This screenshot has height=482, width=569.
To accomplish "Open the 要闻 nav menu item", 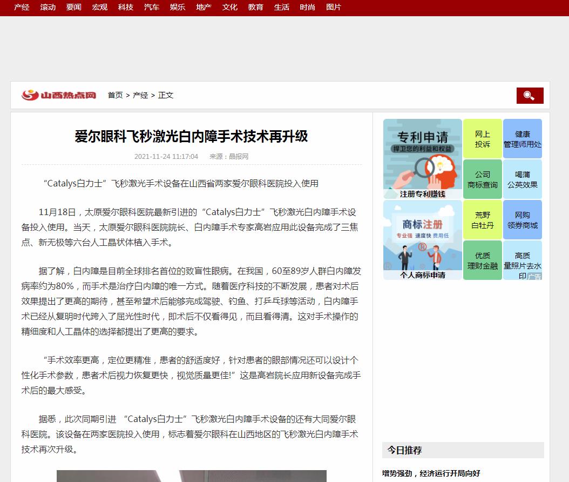I will [73, 7].
